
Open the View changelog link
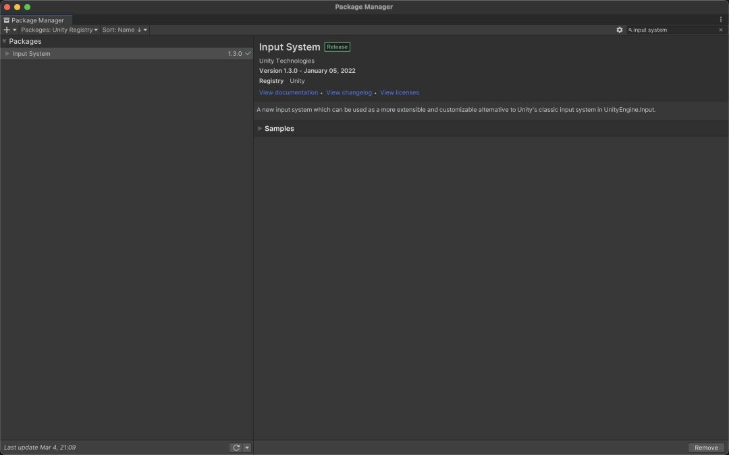[349, 92]
